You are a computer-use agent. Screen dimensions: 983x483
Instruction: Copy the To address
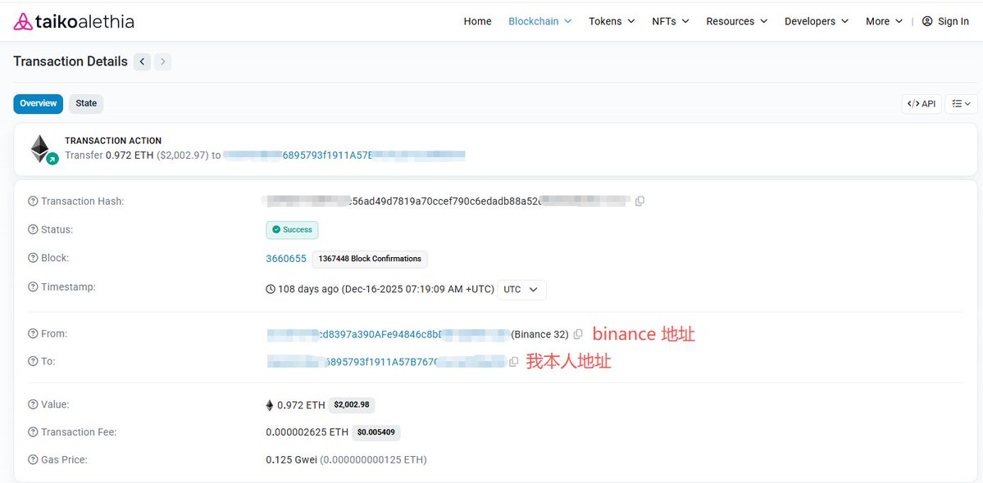click(514, 362)
